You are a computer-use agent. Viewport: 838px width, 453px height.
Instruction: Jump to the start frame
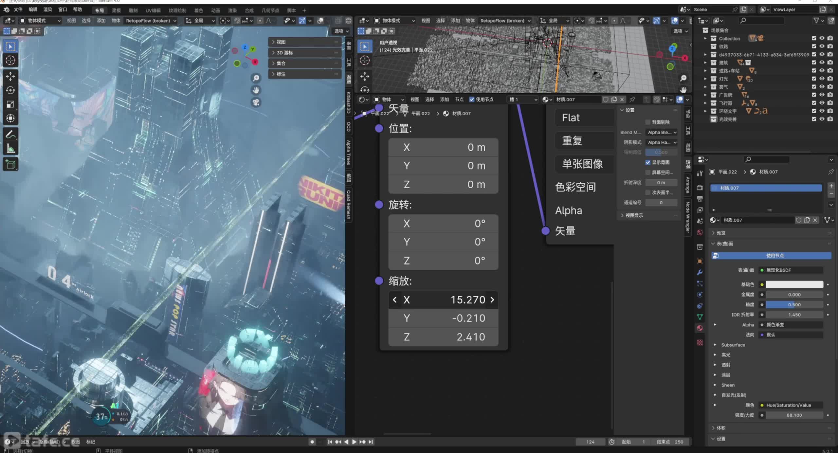pyautogui.click(x=330, y=442)
